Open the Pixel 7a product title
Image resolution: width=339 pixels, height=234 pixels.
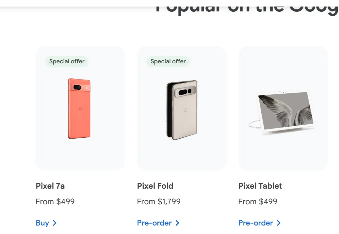(x=50, y=186)
